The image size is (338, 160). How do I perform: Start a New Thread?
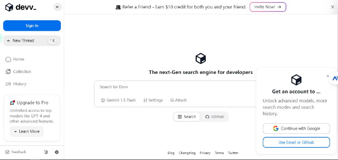[32, 41]
